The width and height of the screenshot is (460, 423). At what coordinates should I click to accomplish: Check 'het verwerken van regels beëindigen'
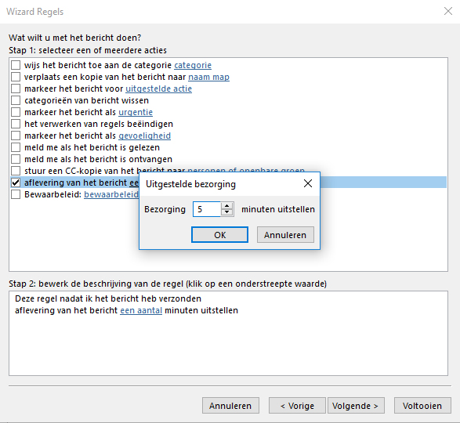tap(16, 124)
